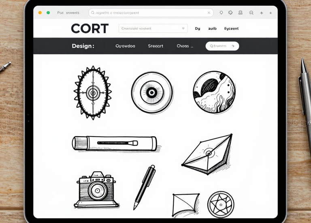Open the 'Cneraicht soetent' dropdown field

tap(153, 28)
